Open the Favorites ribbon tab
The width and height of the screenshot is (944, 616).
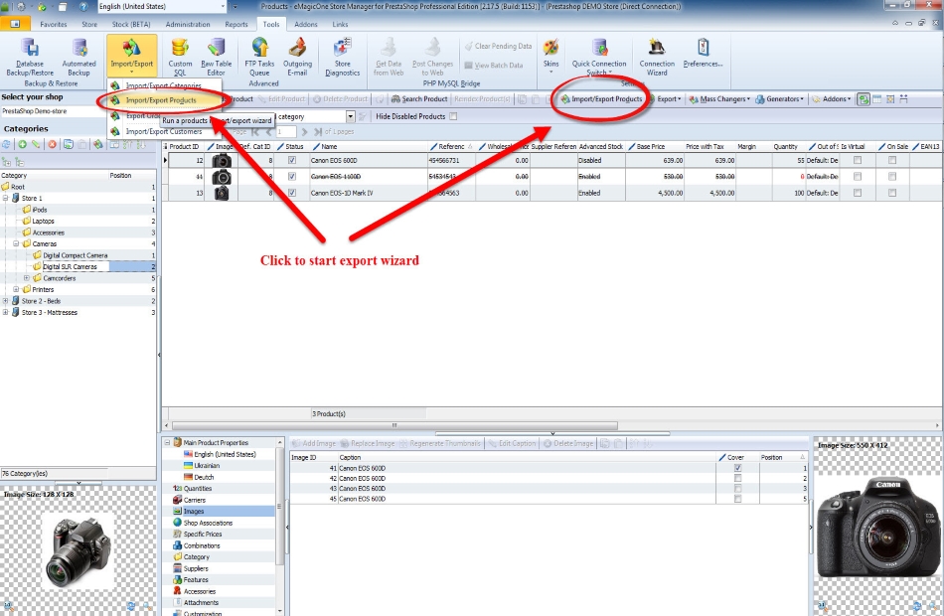click(54, 24)
